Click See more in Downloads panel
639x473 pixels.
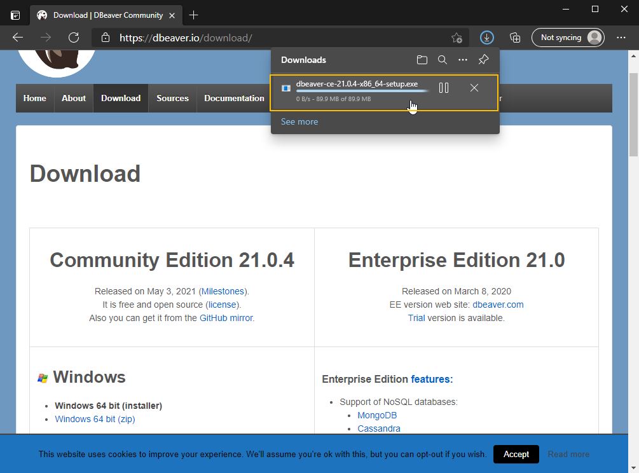click(299, 121)
